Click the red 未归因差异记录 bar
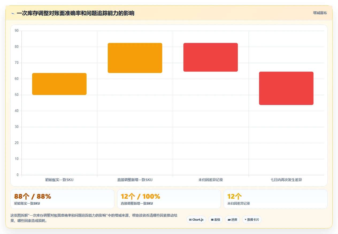338x234 pixels. (x=211, y=57)
